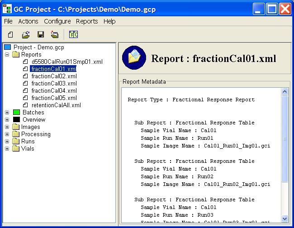Click the FC fractional calibration toolbar icon
The image size is (294, 228).
[x=73, y=34]
